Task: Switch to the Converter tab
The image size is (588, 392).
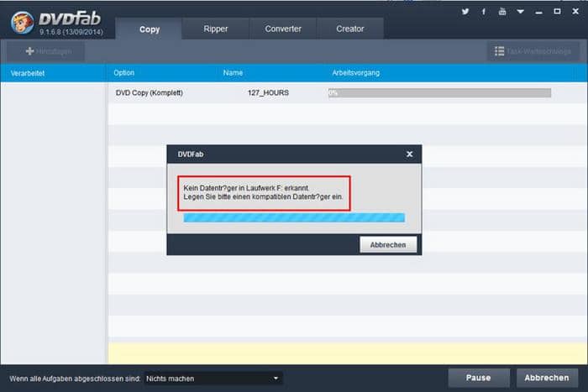Action: [x=283, y=29]
